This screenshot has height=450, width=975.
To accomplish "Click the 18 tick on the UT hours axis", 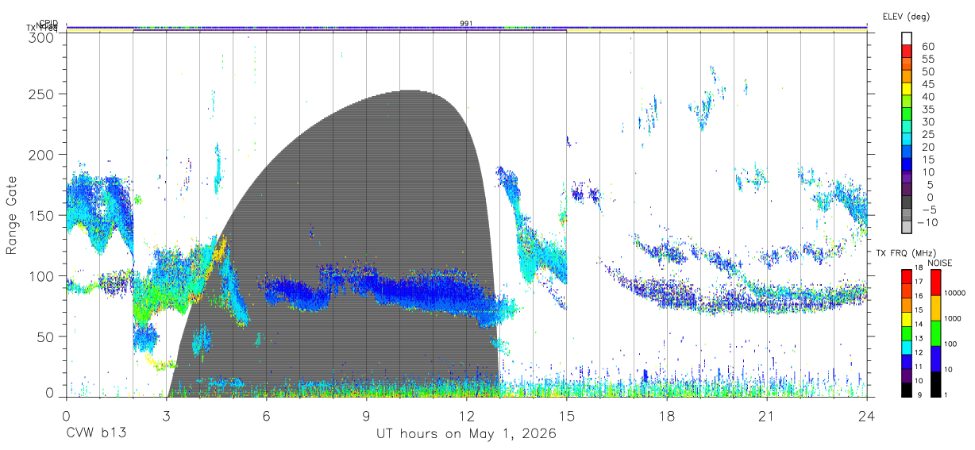I will (667, 416).
